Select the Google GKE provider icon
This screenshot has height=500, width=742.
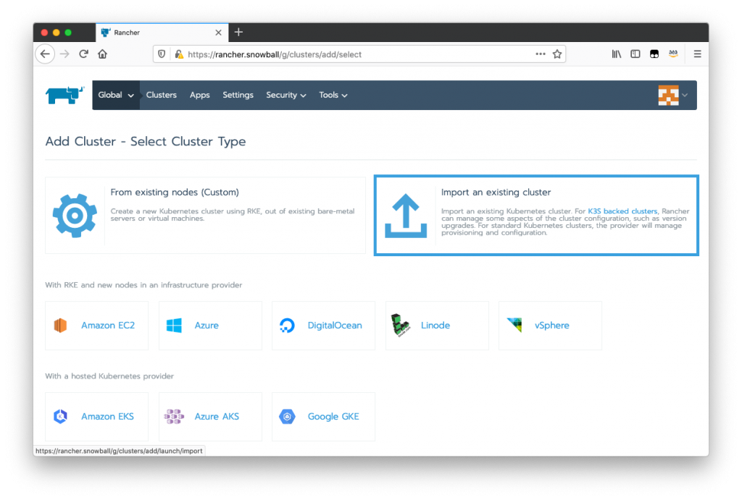[x=287, y=416]
